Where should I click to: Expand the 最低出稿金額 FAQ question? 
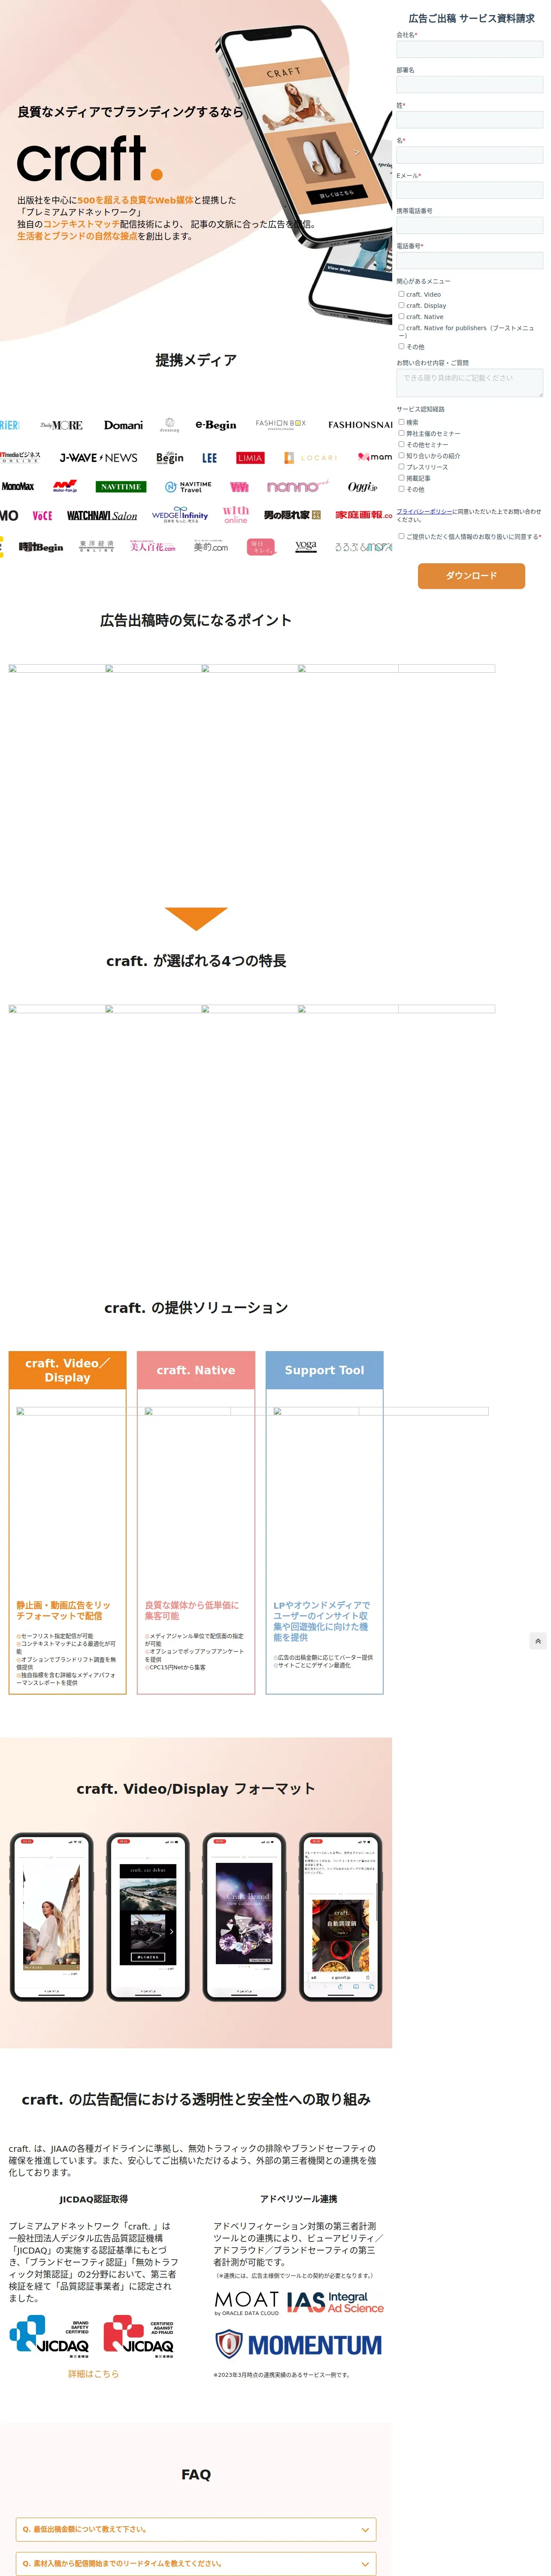coord(196,2529)
